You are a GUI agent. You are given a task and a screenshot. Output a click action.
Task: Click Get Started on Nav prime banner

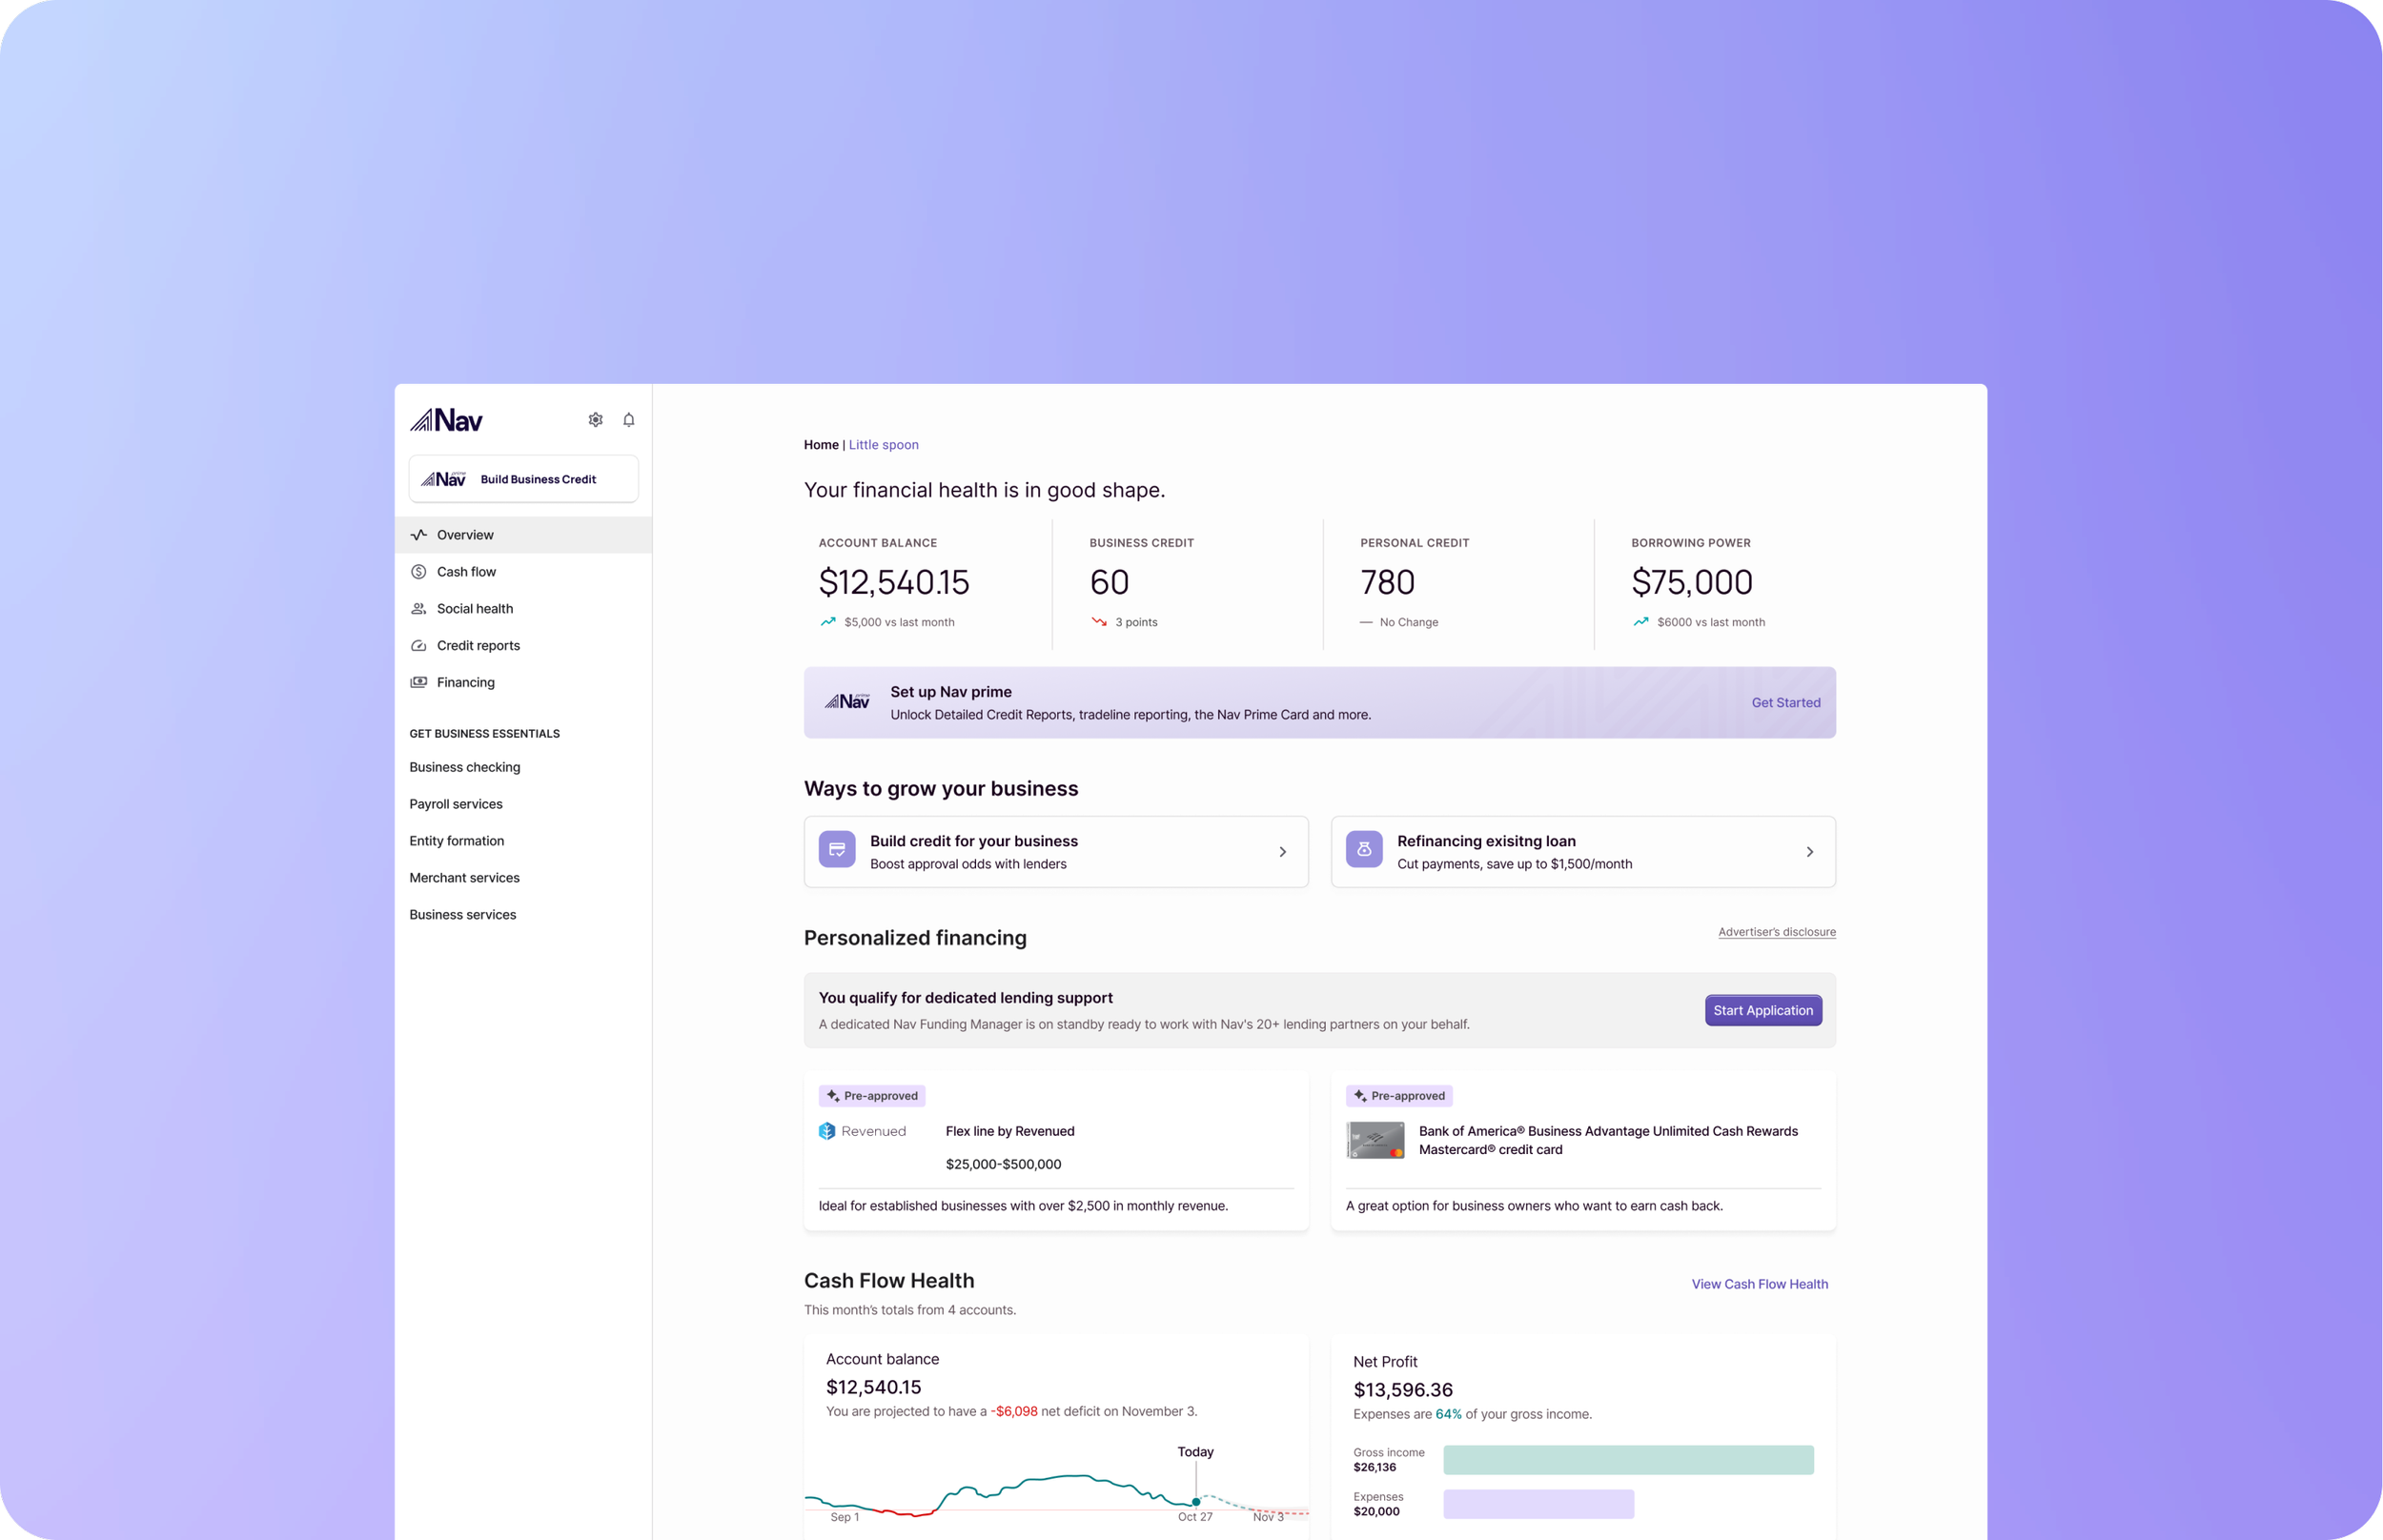point(1785,703)
